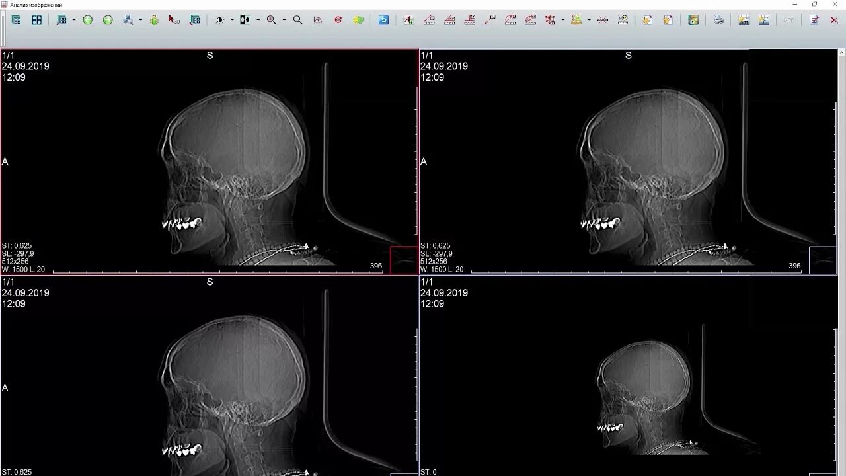Select the green bottle-shaped tool icon
The width and height of the screenshot is (846, 476).
pos(154,20)
